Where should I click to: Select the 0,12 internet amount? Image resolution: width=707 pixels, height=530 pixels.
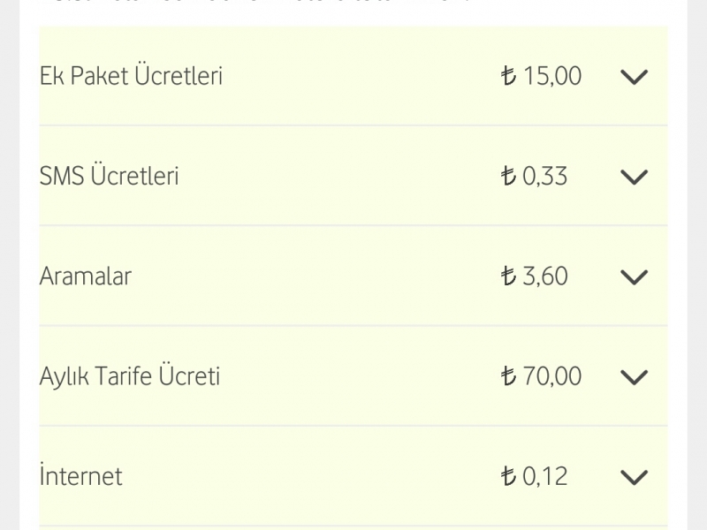(545, 476)
